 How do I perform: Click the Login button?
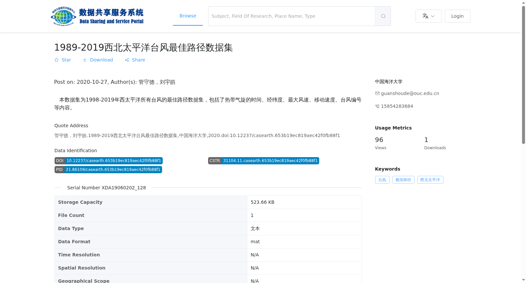pyautogui.click(x=457, y=16)
